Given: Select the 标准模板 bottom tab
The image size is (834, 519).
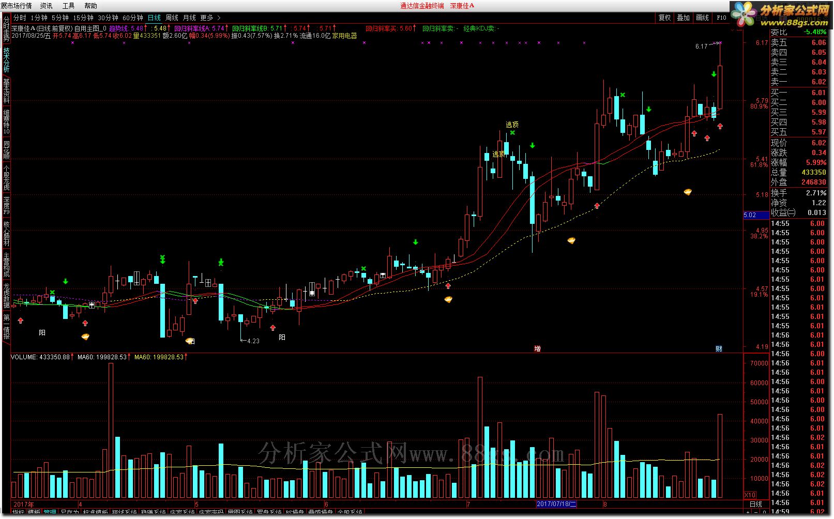Looking at the screenshot, I should tap(95, 512).
